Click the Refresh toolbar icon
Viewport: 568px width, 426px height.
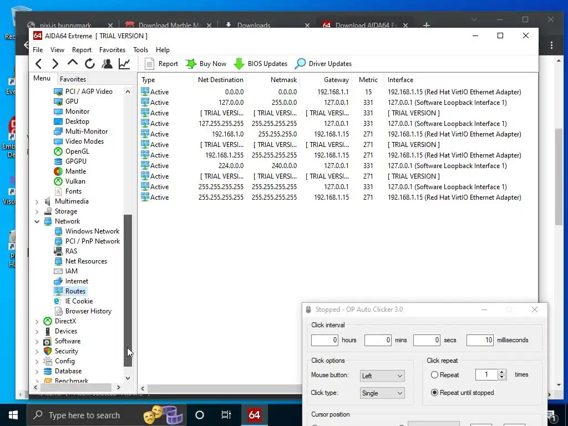[89, 64]
